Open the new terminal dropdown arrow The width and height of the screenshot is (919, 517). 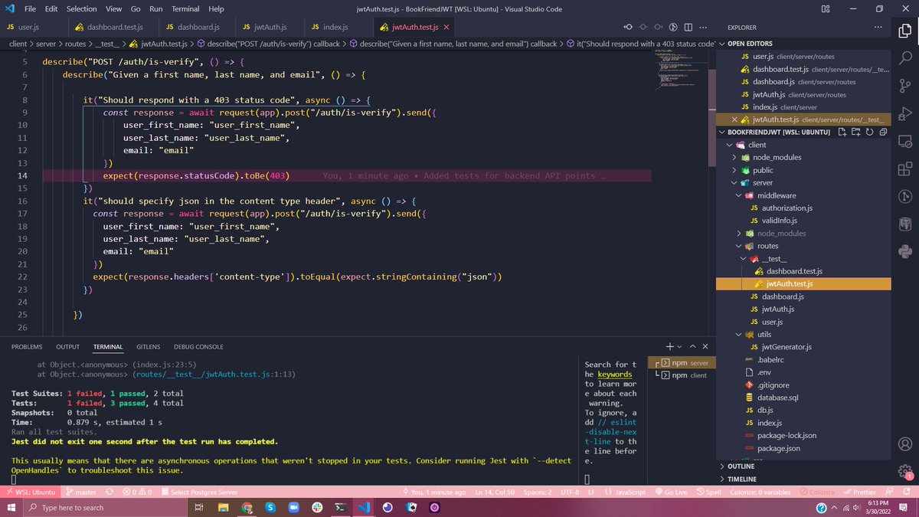pos(681,346)
